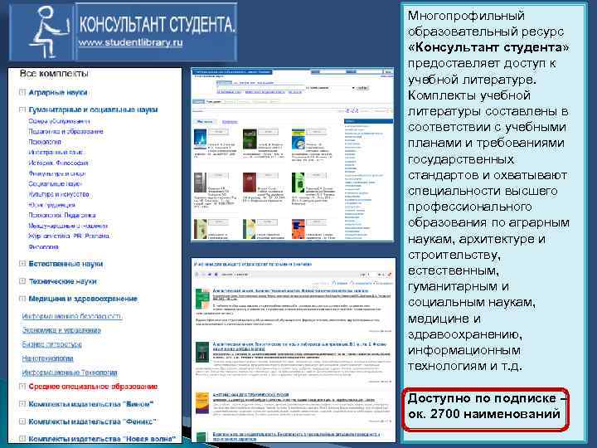
Task: Open the bright green book cover in the second catalog row
Action: pos(298,183)
